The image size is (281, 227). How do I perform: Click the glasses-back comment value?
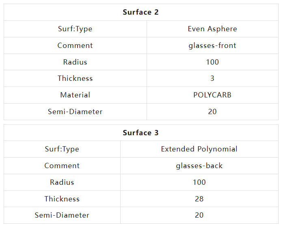pos(199,166)
